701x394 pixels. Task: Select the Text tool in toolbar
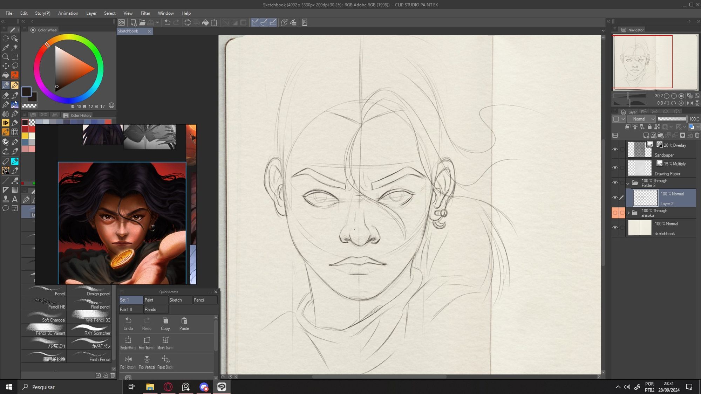pyautogui.click(x=14, y=199)
